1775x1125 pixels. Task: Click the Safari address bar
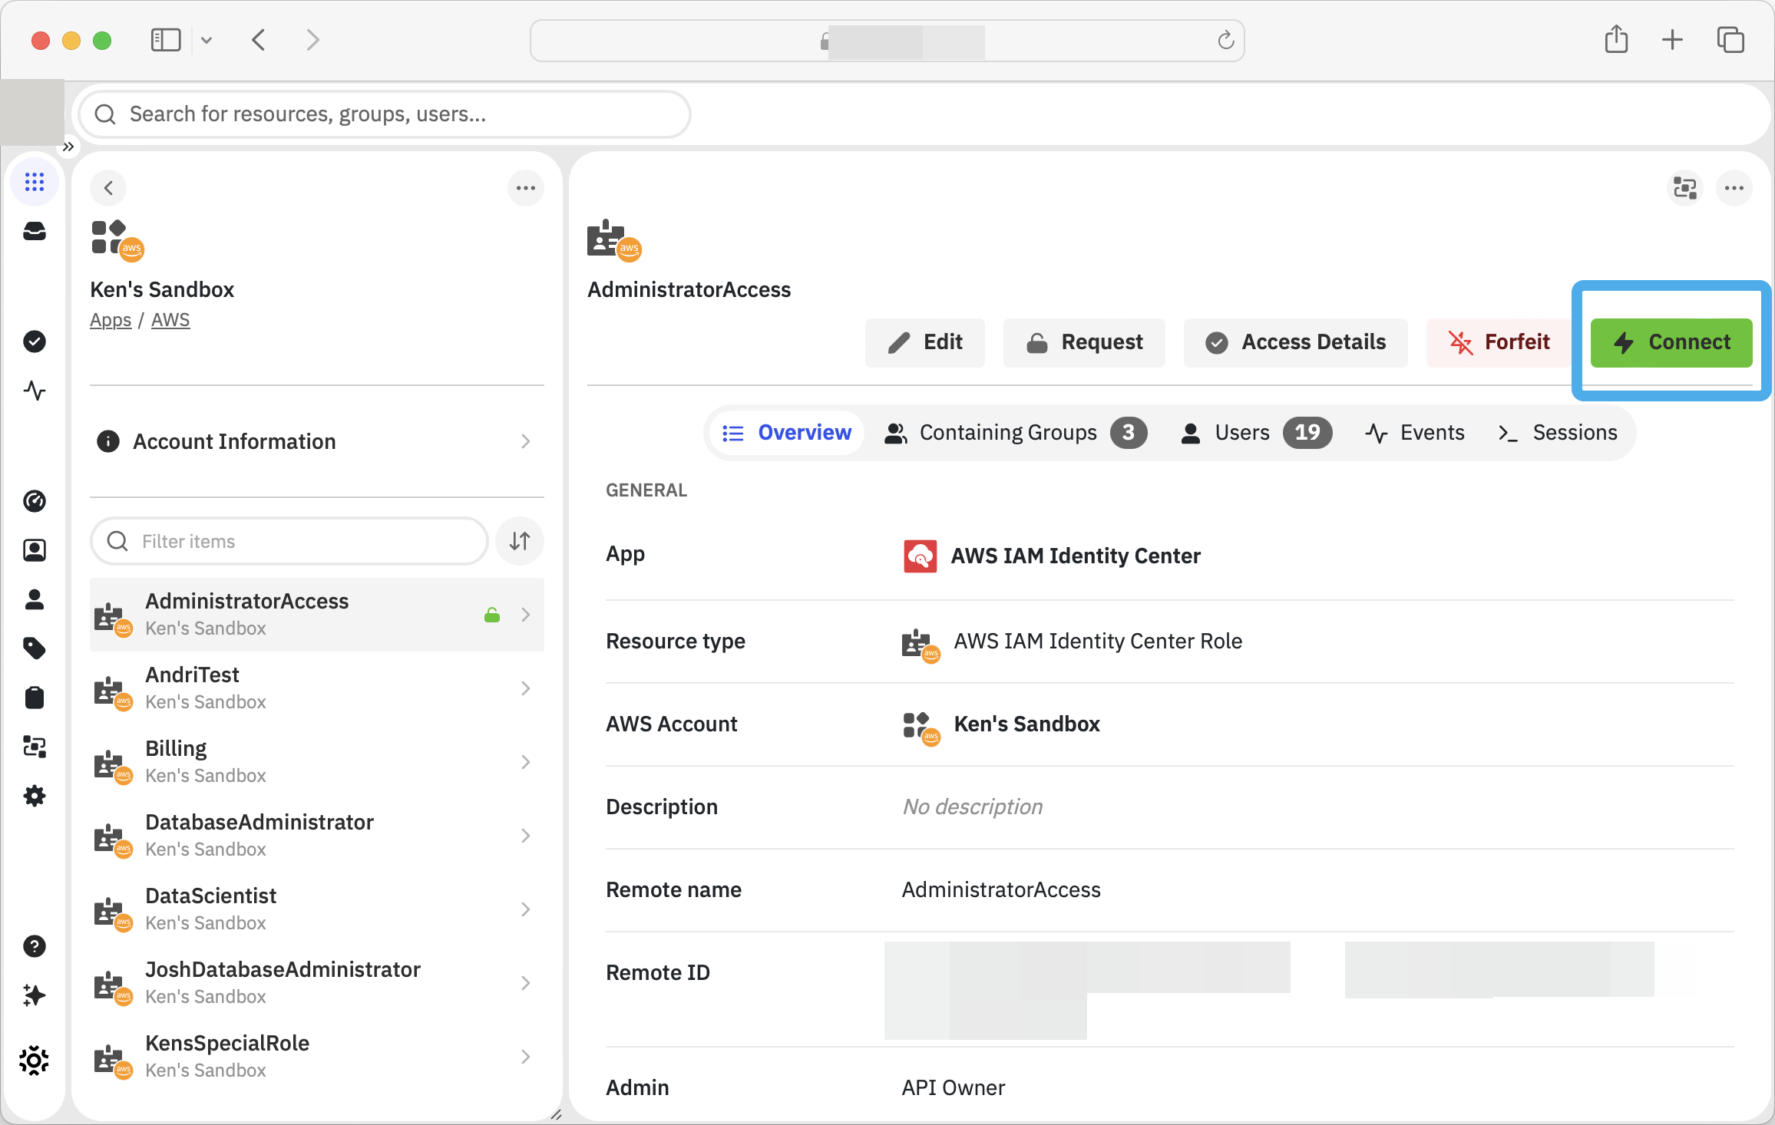(887, 41)
